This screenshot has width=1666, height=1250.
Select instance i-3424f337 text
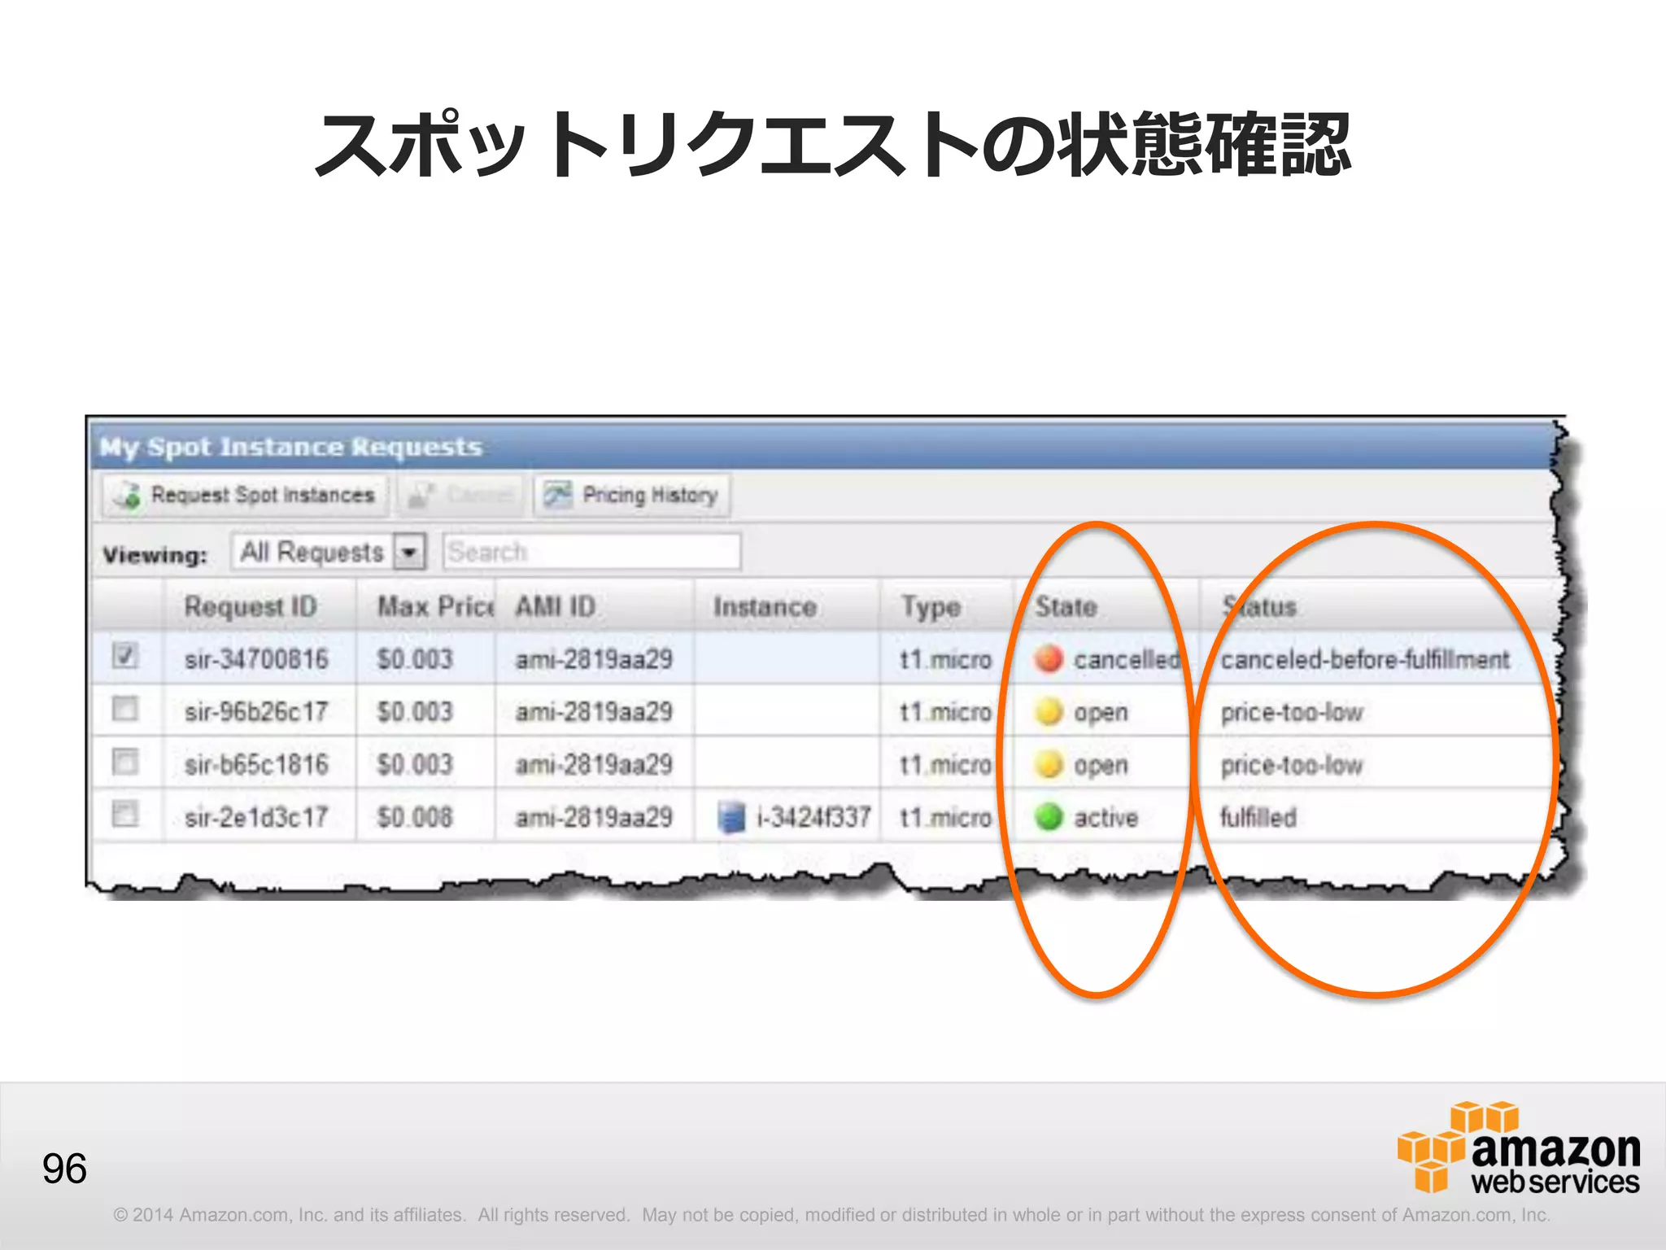point(813,817)
